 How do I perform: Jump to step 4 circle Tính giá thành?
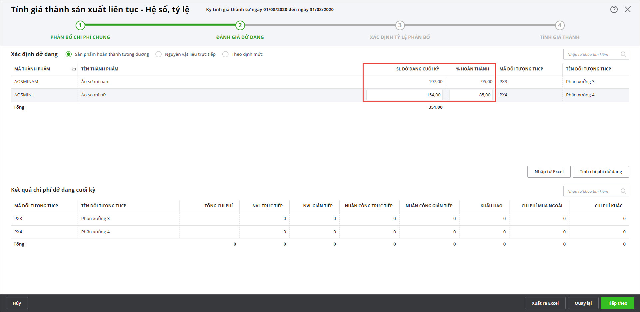560,25
